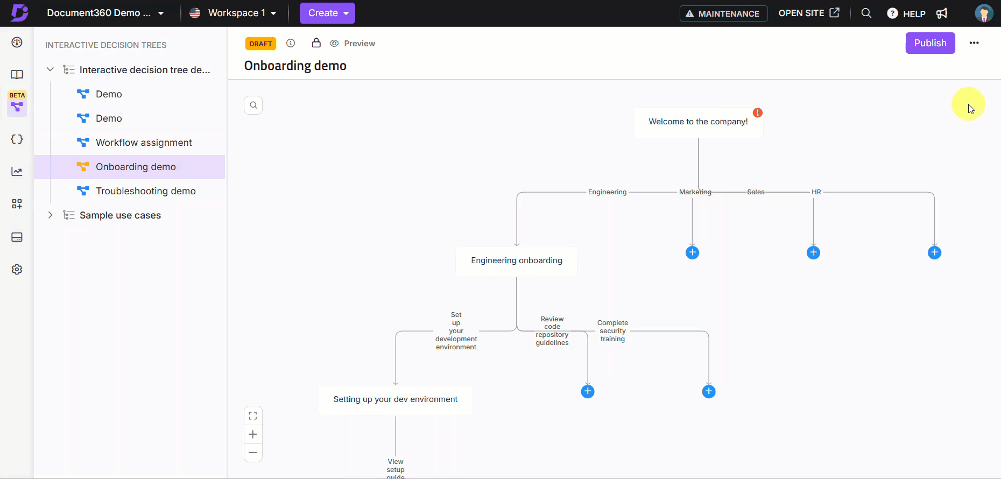Click the search magnifier in top bar
Viewport: 1001px width, 479px height.
(866, 13)
